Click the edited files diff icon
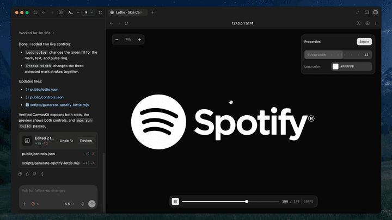The width and height of the screenshot is (392, 220). tap(27, 141)
